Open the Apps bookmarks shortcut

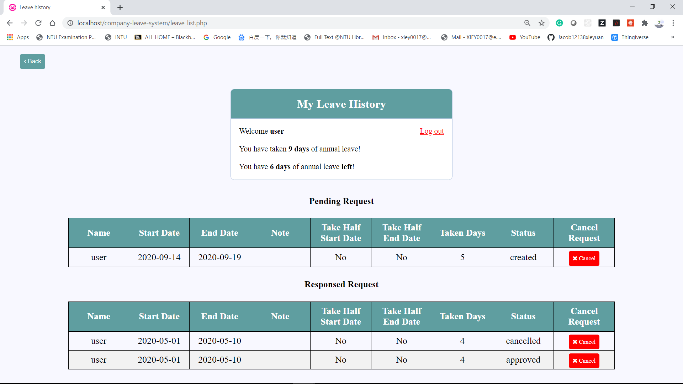point(18,37)
